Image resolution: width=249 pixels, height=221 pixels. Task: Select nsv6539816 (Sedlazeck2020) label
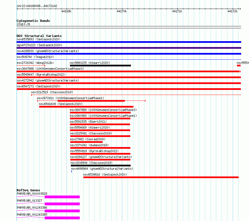105,175
